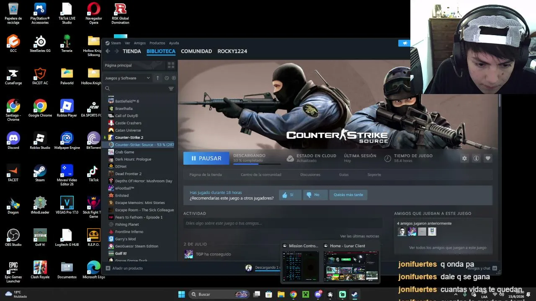Image resolution: width=536 pixels, height=301 pixels.
Task: Sort library by recent activity clock icon
Action: 167,78
